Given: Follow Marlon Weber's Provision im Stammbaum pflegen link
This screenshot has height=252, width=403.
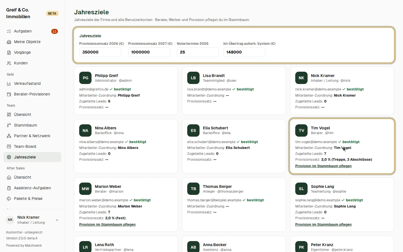Looking at the screenshot, I should coord(107,225).
